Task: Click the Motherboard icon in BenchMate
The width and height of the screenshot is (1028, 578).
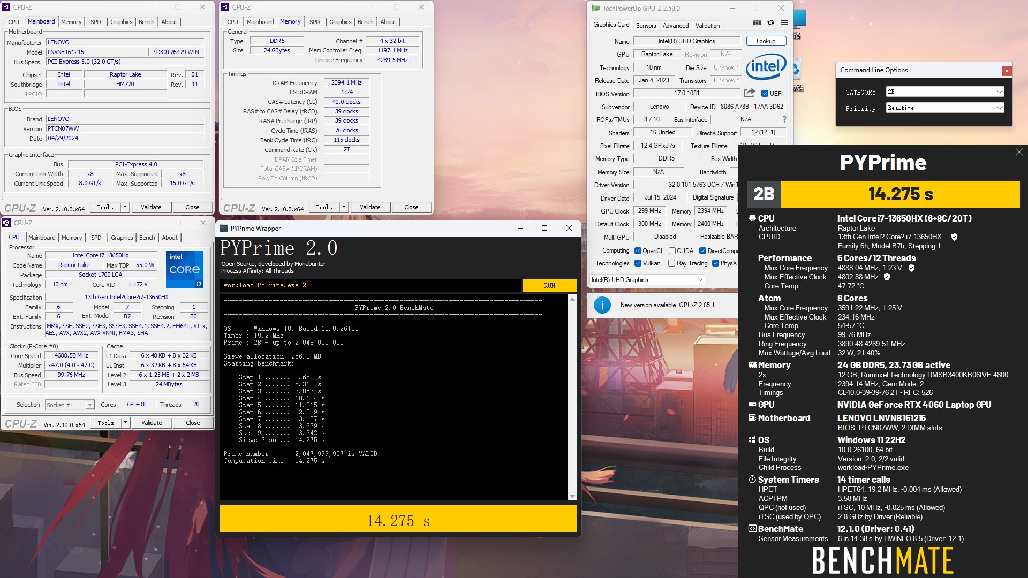Action: 752,418
